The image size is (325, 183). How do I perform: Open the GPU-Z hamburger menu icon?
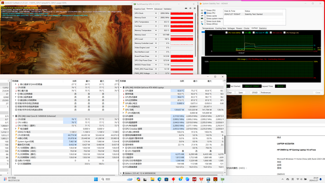(195, 9)
